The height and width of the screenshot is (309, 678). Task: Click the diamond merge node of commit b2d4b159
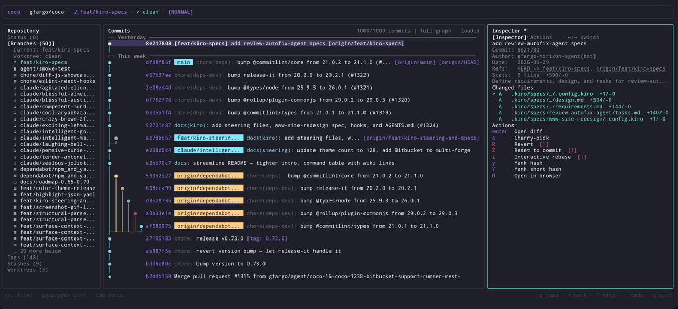110,276
